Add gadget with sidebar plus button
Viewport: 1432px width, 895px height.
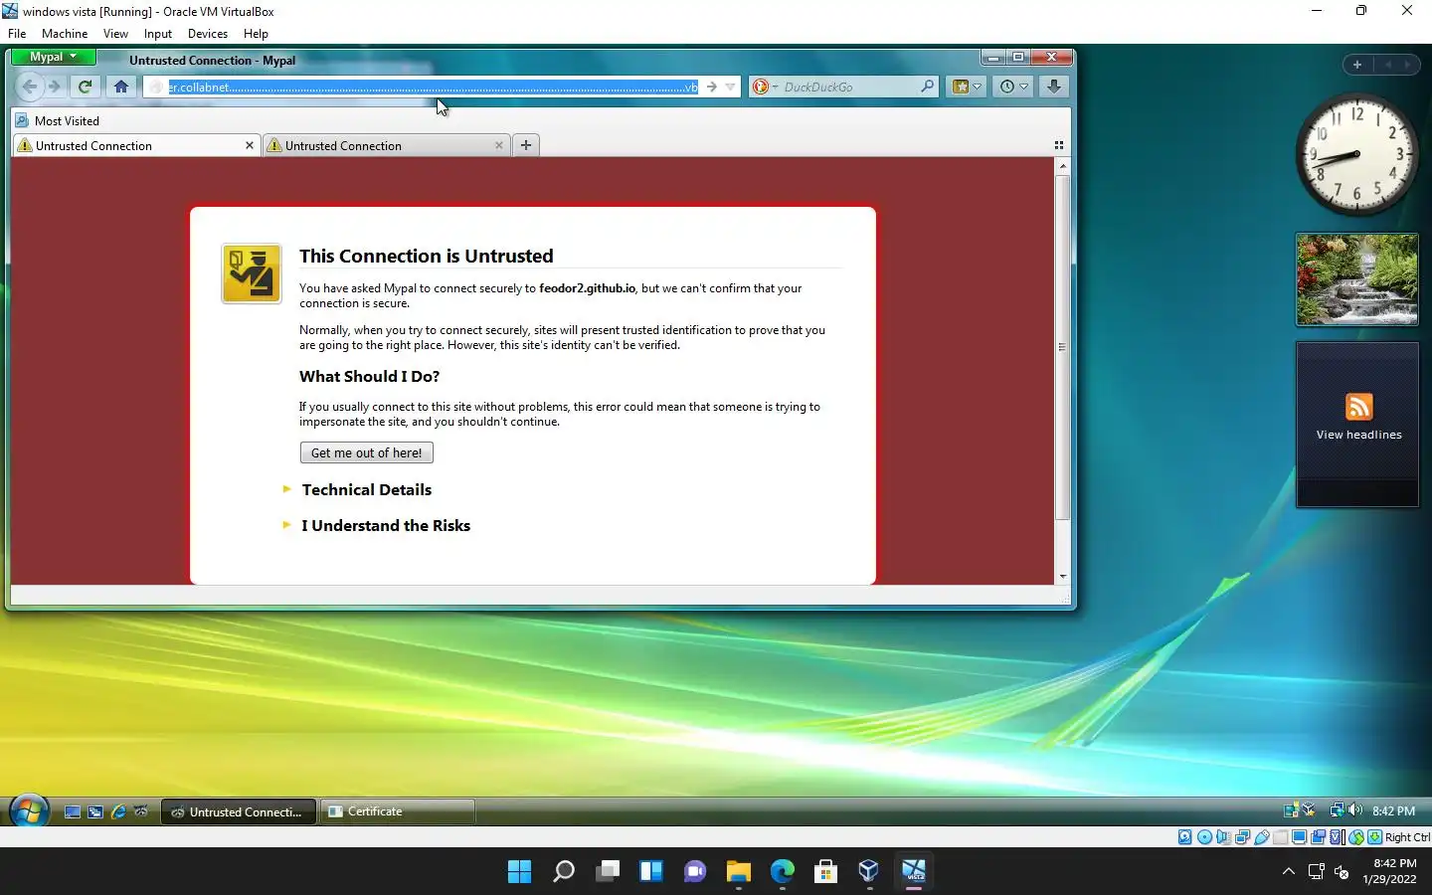click(1356, 65)
